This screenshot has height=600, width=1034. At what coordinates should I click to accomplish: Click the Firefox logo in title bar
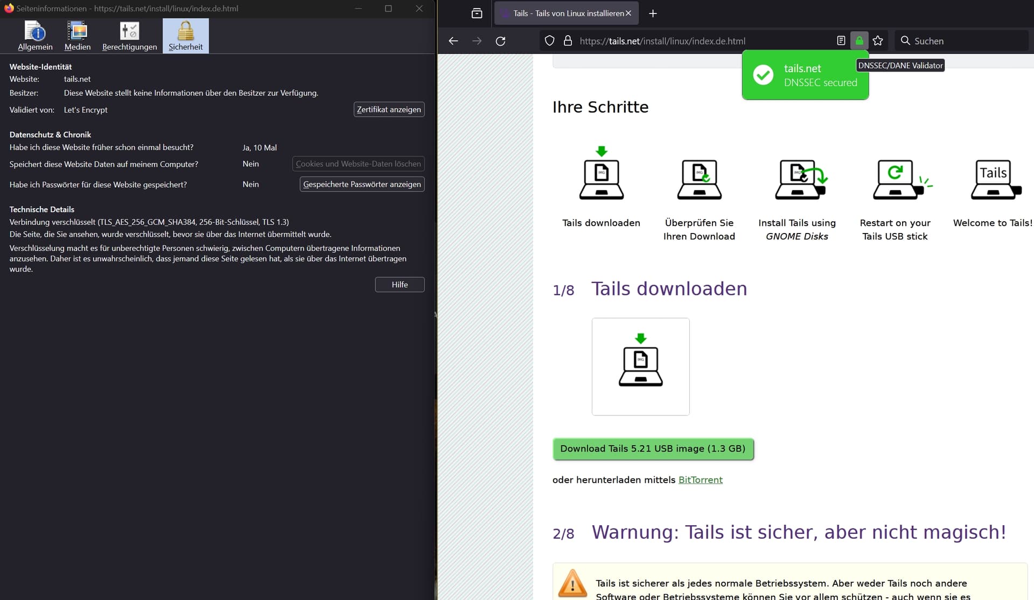[9, 9]
